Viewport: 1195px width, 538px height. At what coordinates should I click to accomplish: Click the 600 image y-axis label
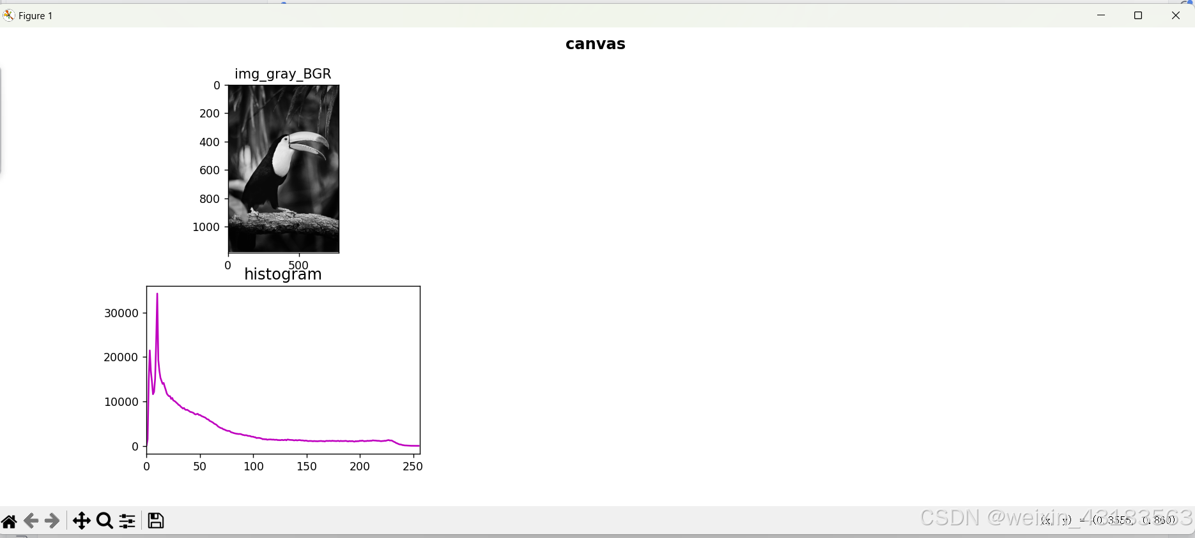click(210, 170)
